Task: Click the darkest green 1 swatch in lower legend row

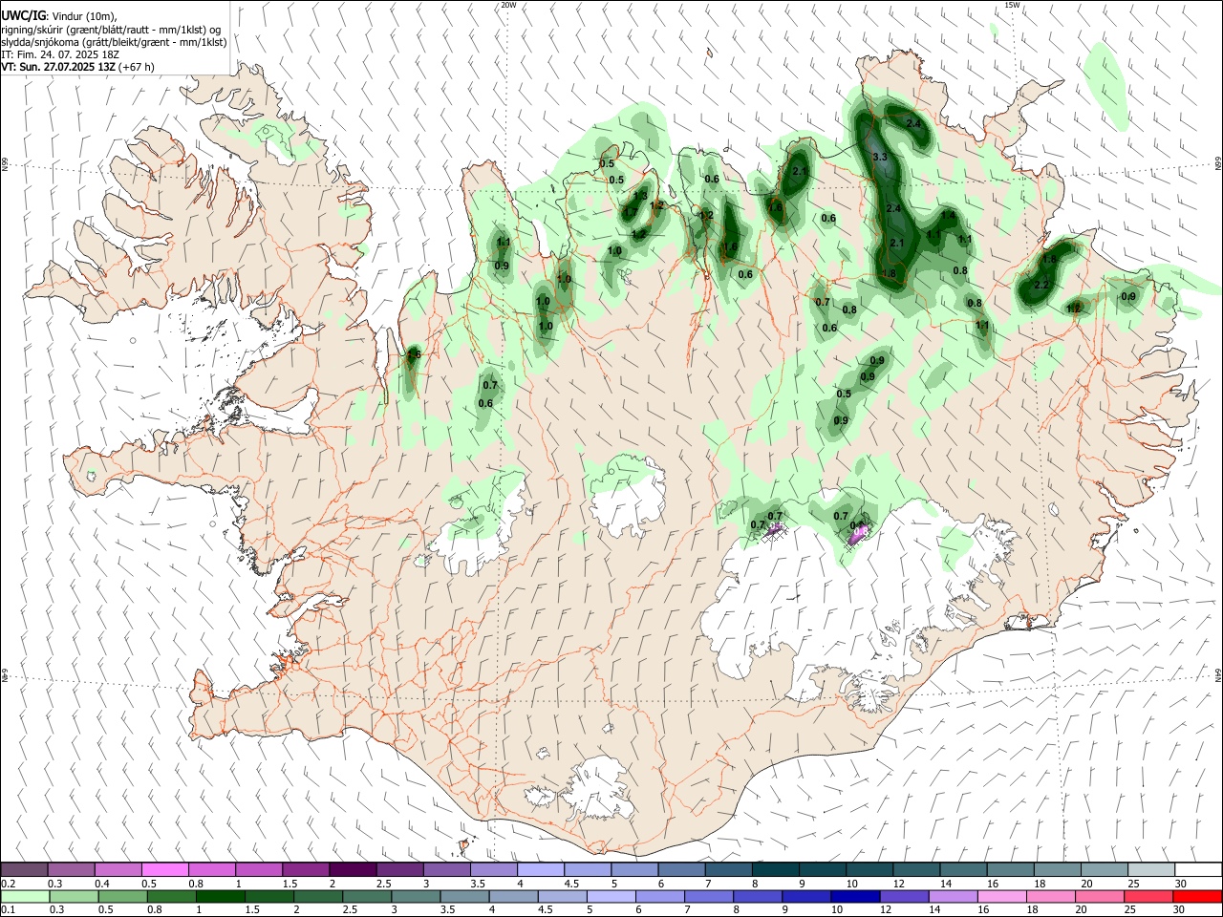Action: (220, 897)
